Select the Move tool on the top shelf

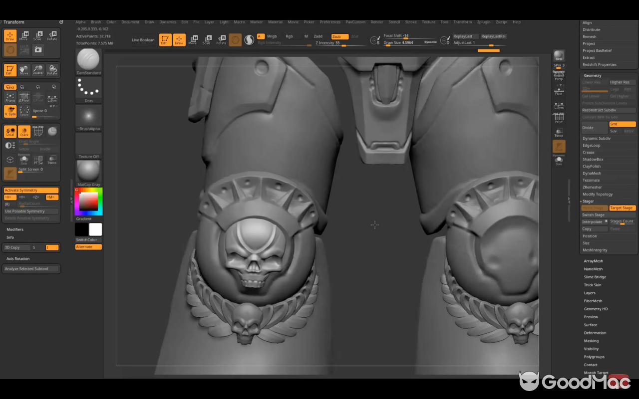coord(193,40)
